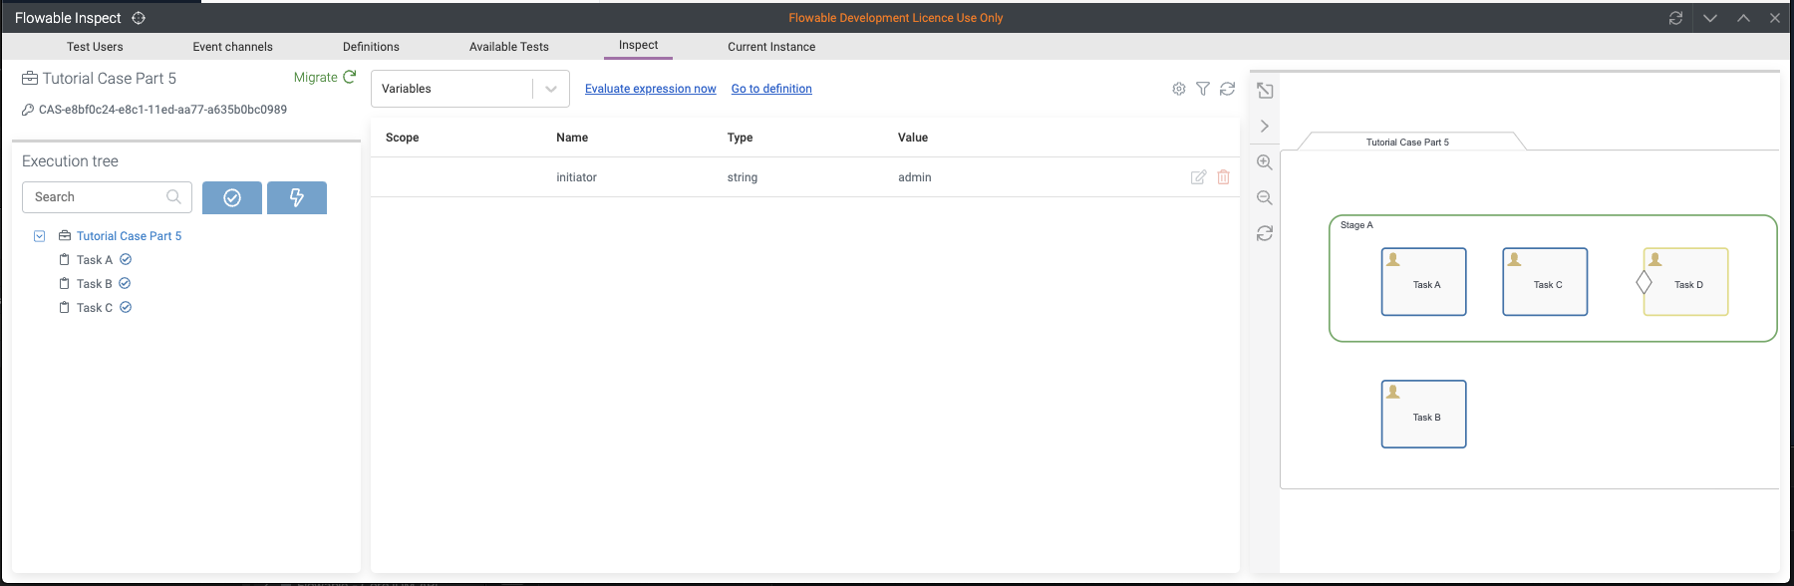Switch to the Definitions tab
This screenshot has height=586, width=1794.
[371, 47]
